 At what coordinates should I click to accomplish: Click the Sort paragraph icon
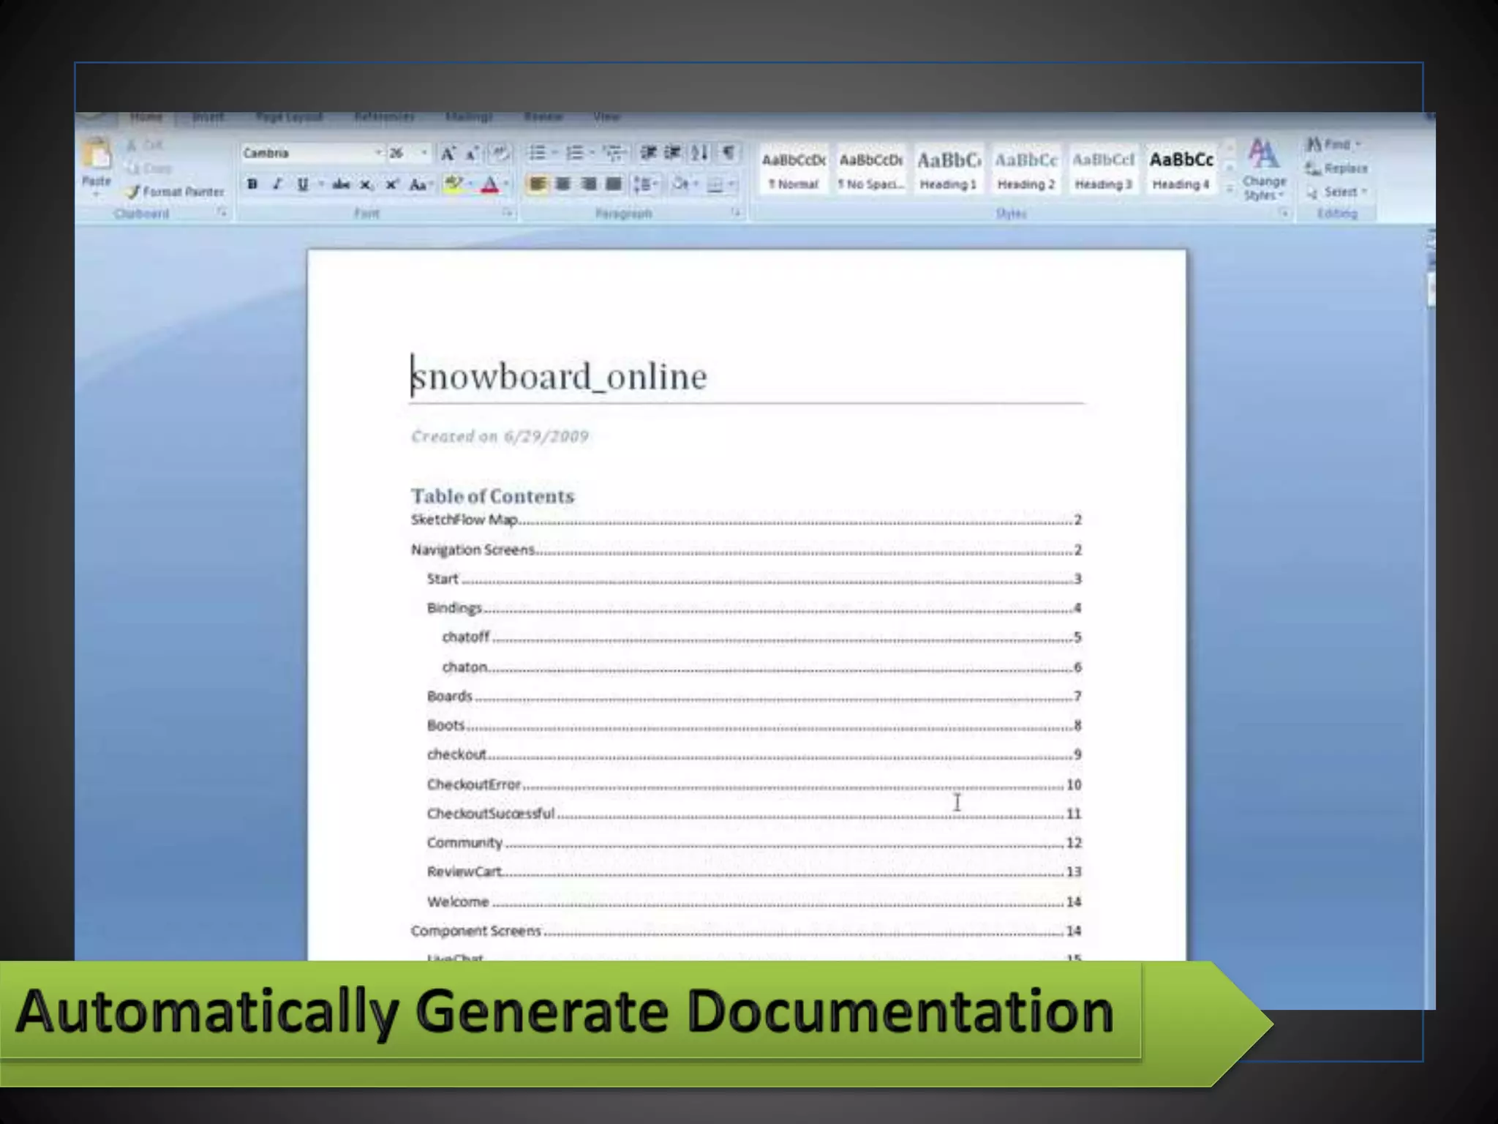[x=700, y=153]
